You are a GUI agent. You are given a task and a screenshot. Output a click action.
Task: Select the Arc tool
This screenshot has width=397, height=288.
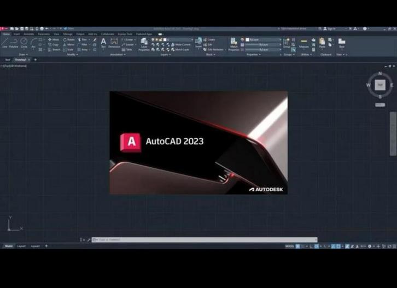[x=33, y=42]
